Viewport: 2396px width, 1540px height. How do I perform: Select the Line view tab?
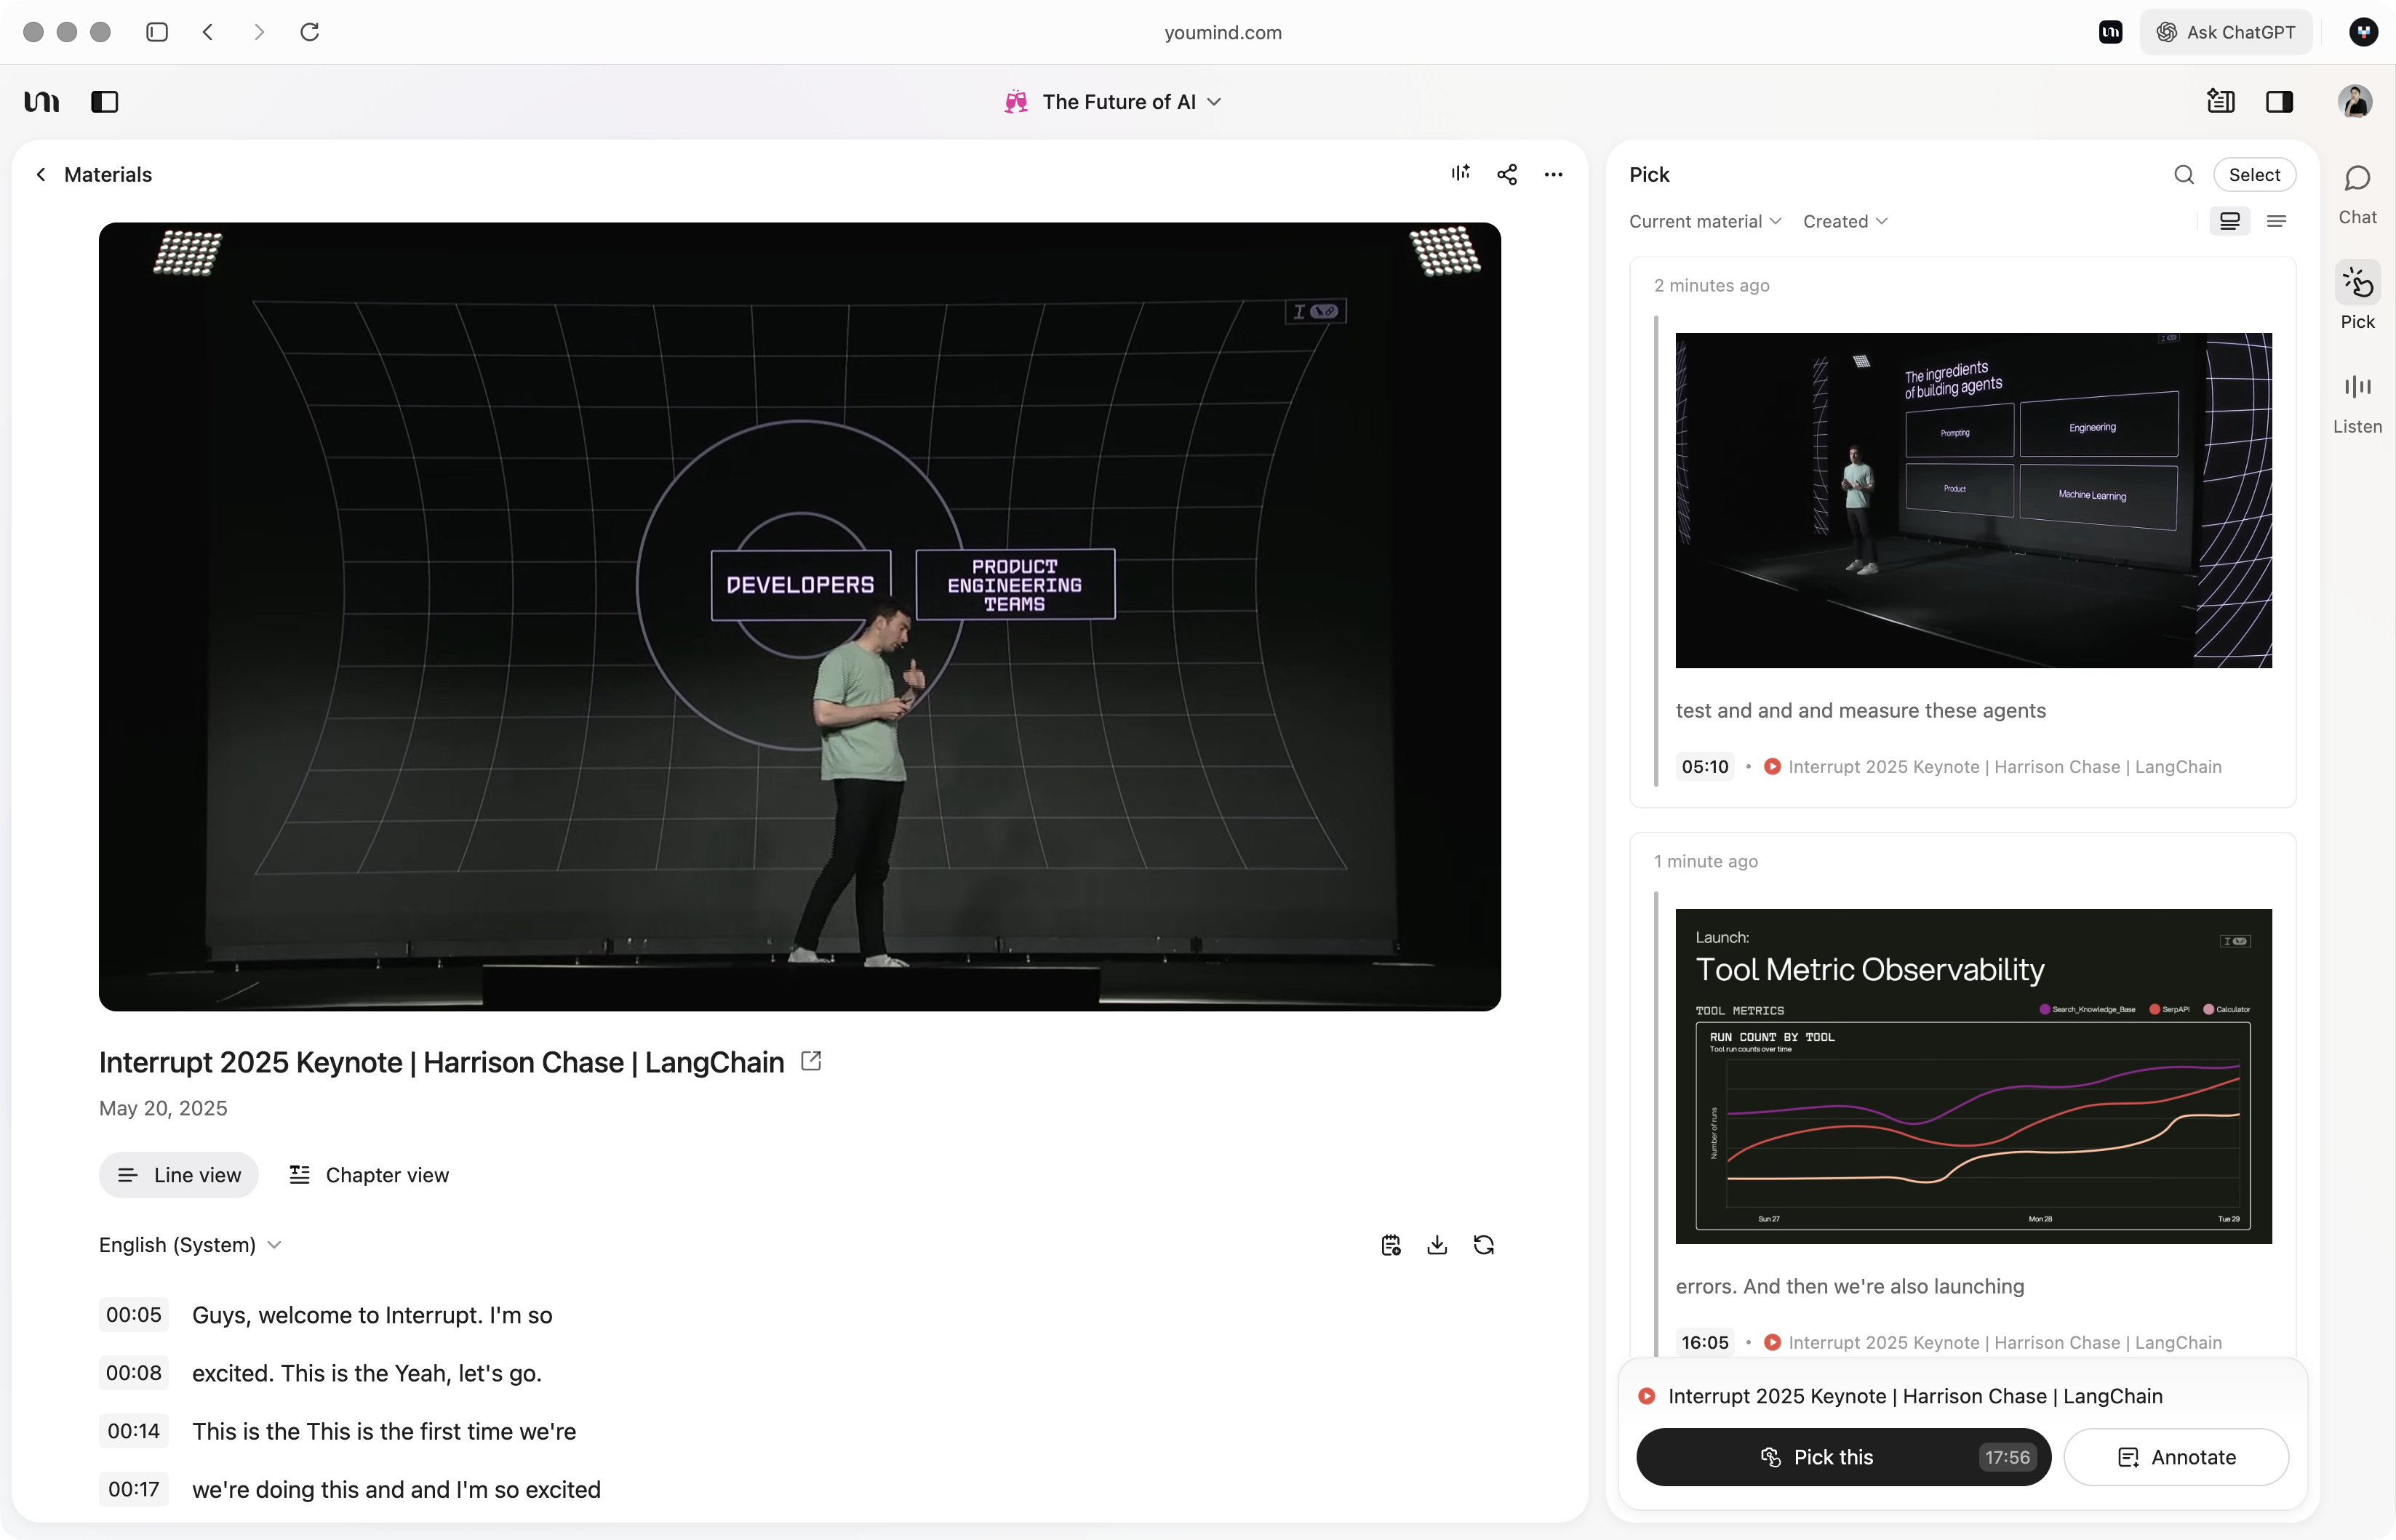(x=179, y=1175)
